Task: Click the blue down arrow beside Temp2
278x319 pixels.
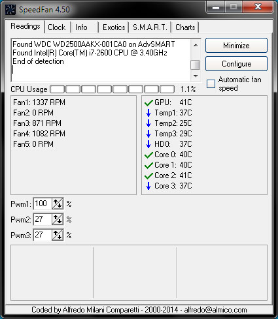Action: pyautogui.click(x=148, y=123)
